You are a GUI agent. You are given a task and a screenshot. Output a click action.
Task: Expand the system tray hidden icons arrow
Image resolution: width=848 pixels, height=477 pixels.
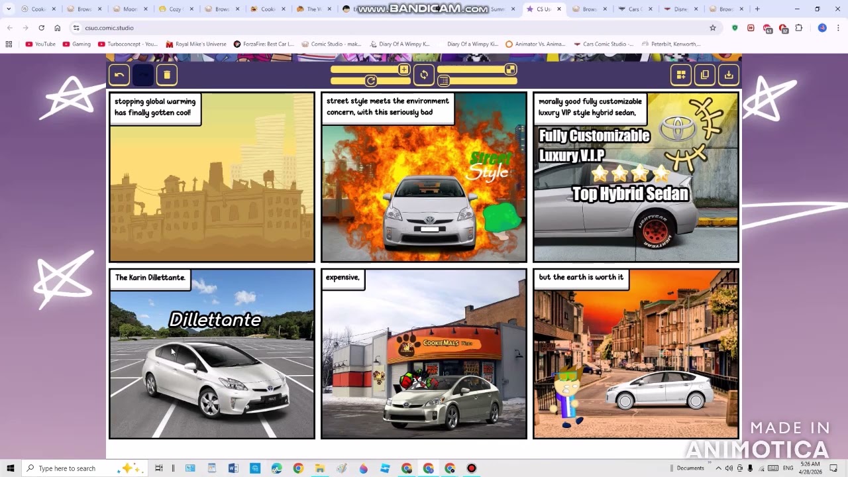tap(719, 468)
